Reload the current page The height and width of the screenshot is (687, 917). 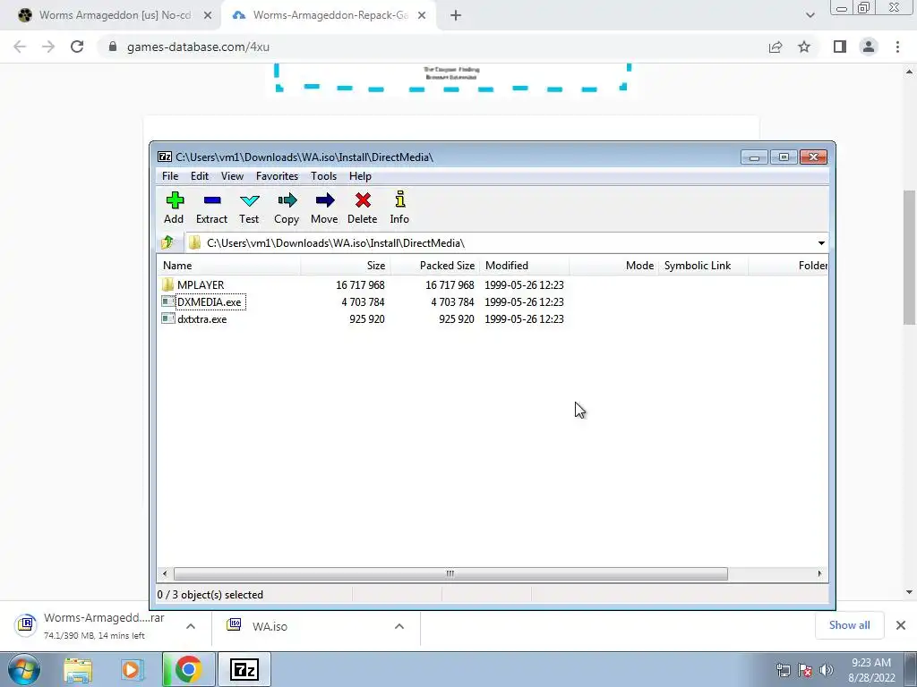click(77, 47)
